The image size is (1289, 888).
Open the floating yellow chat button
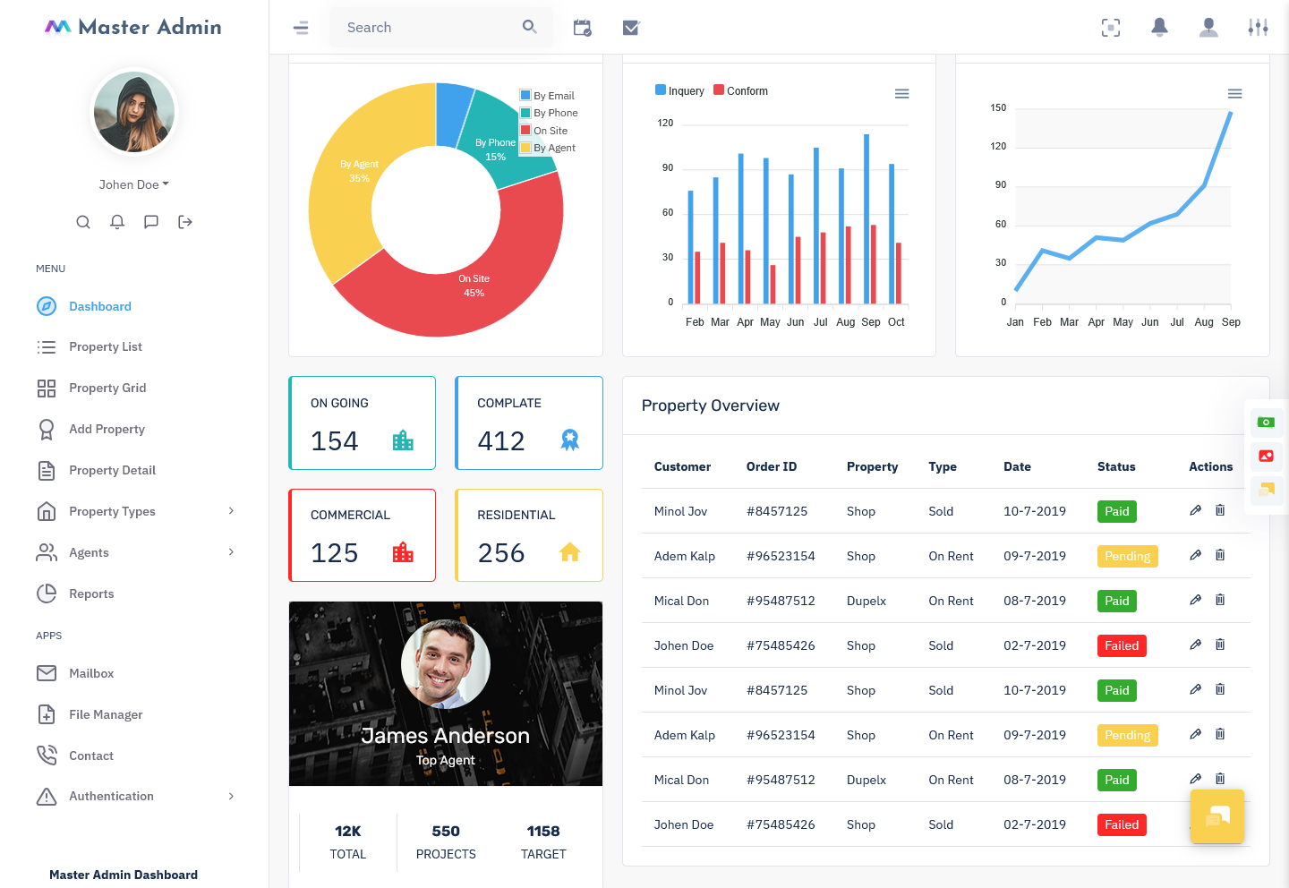[1217, 816]
